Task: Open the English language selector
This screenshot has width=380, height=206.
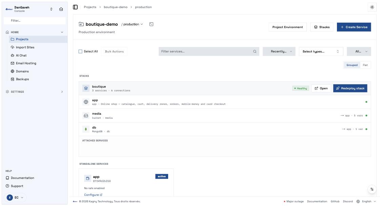Action: click(366, 201)
